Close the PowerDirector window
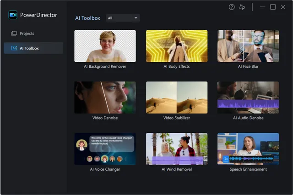 point(283,7)
